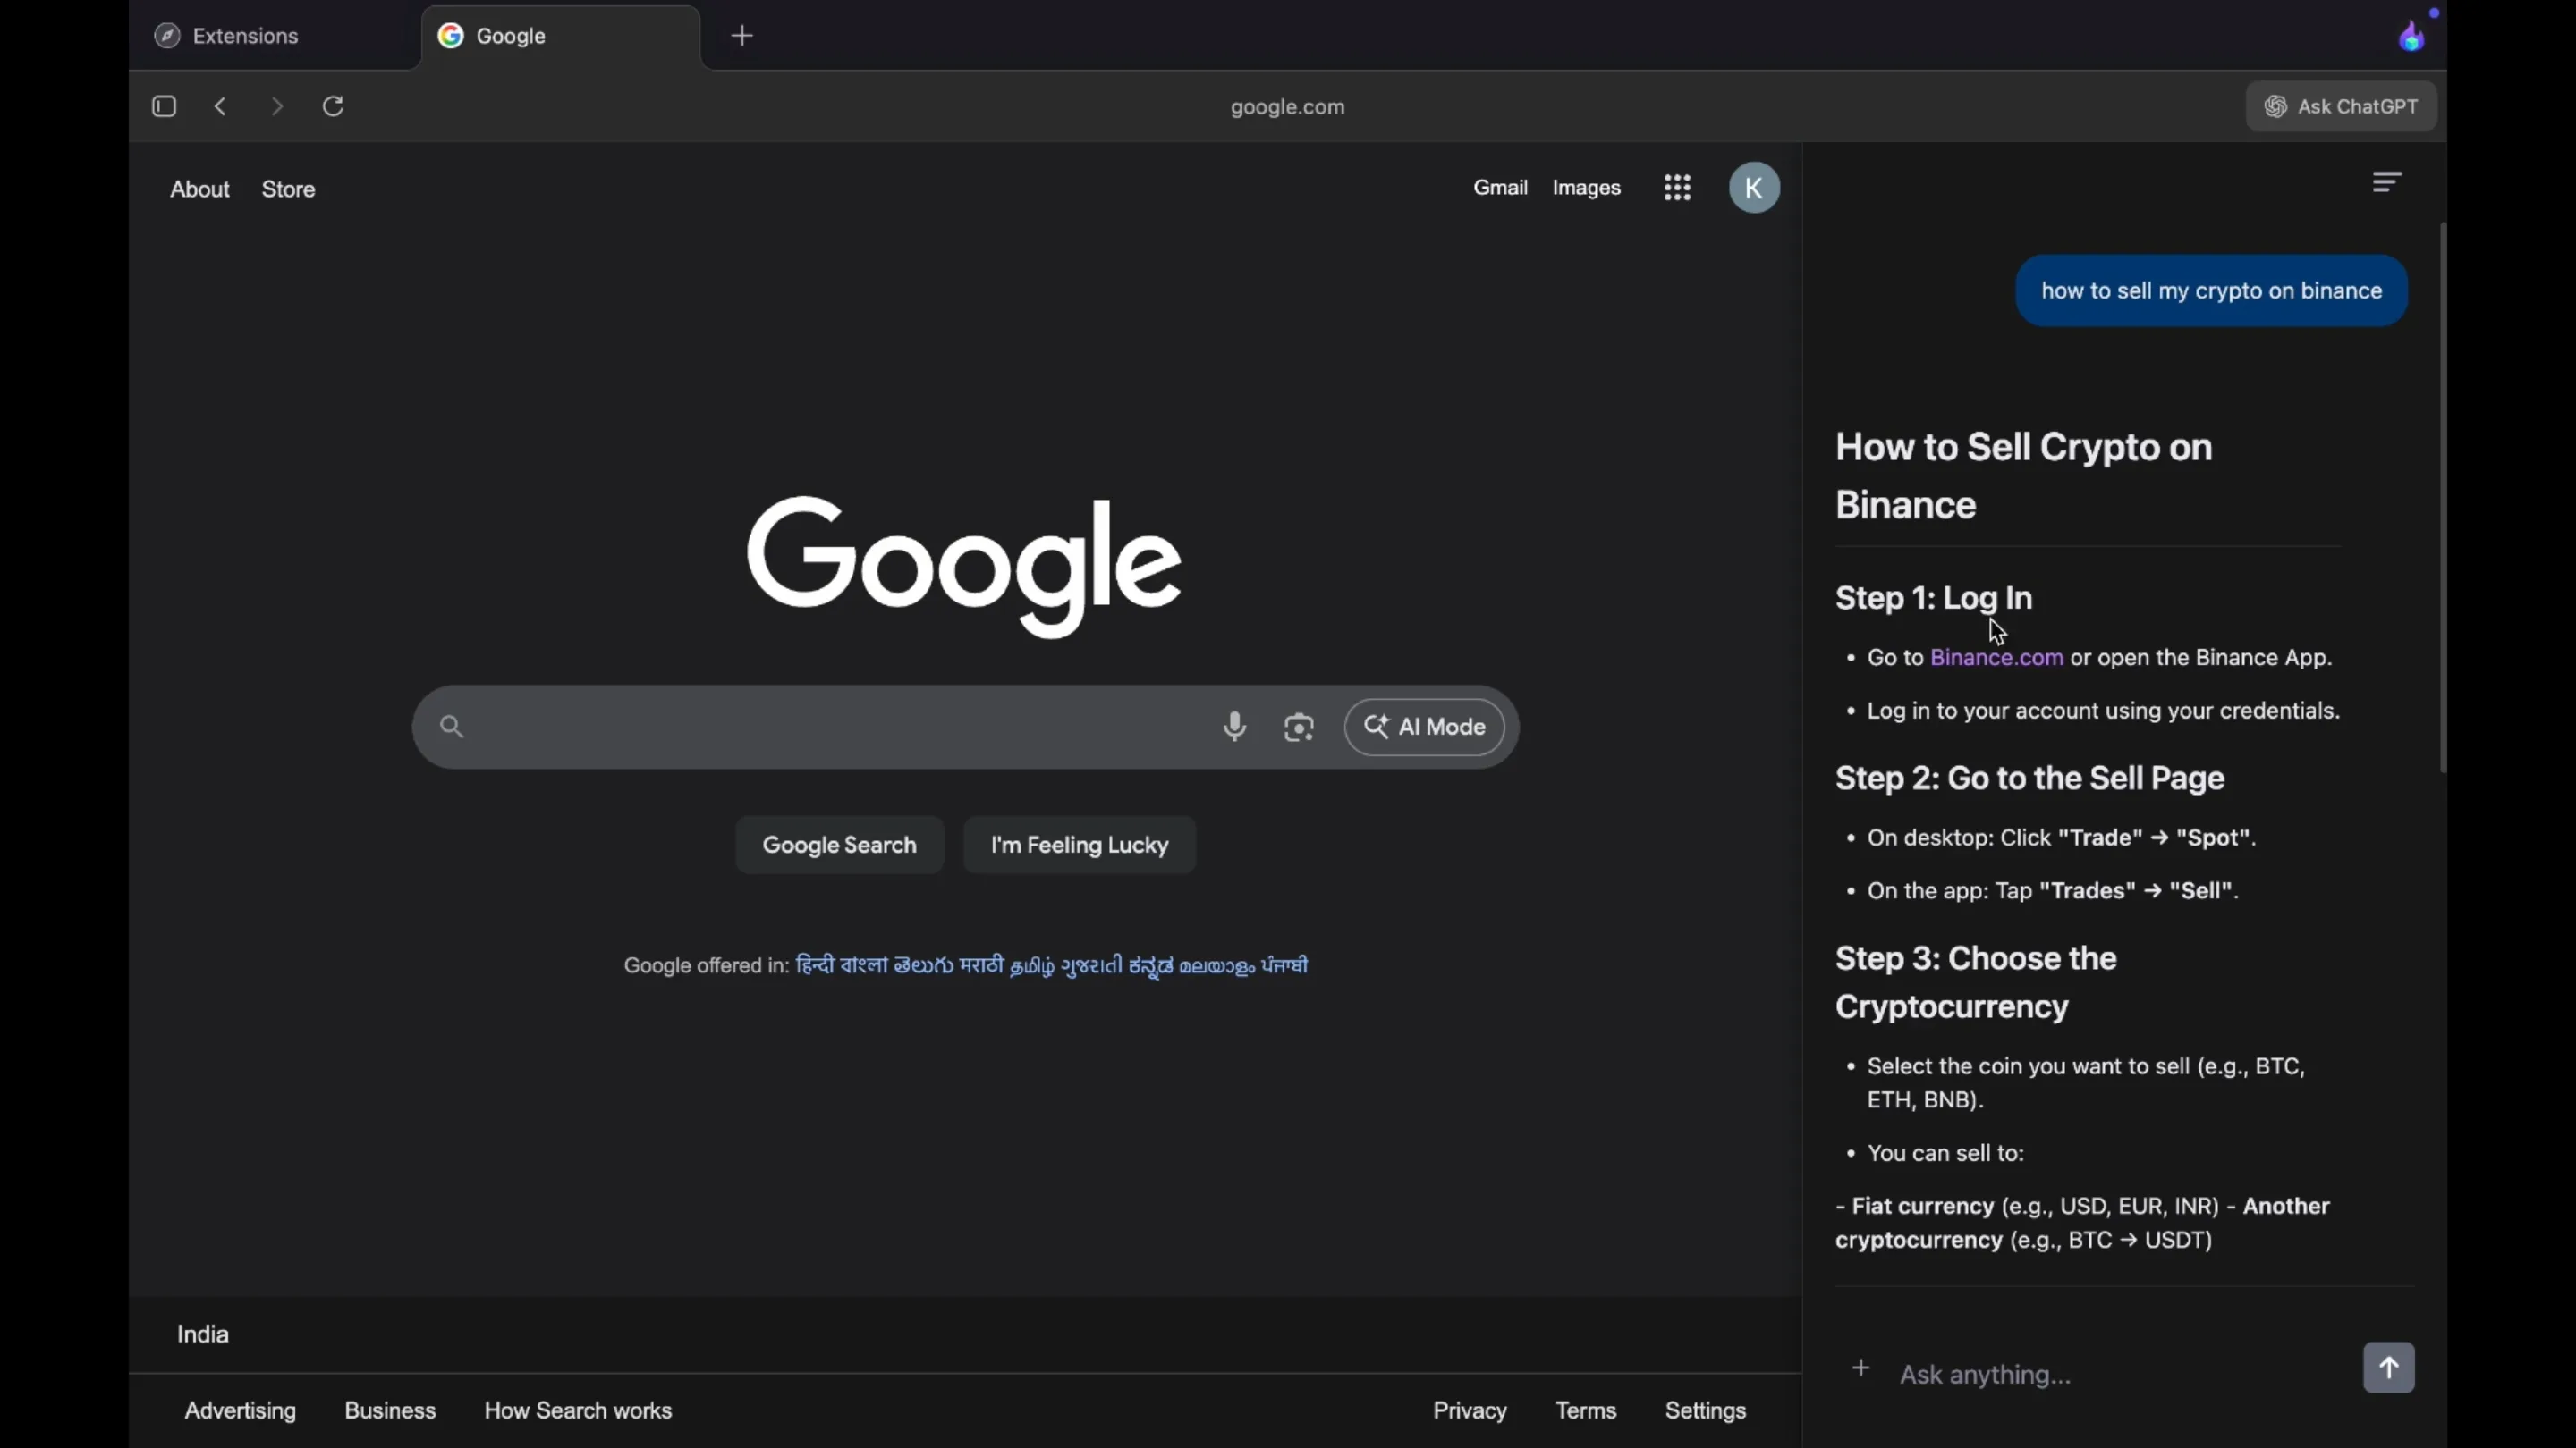
Task: Open the Google apps grid
Action: coord(1677,188)
